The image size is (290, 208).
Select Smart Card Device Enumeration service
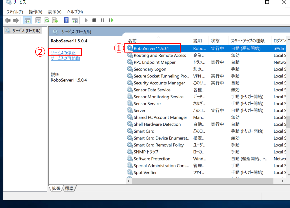pyautogui.click(x=206, y=138)
